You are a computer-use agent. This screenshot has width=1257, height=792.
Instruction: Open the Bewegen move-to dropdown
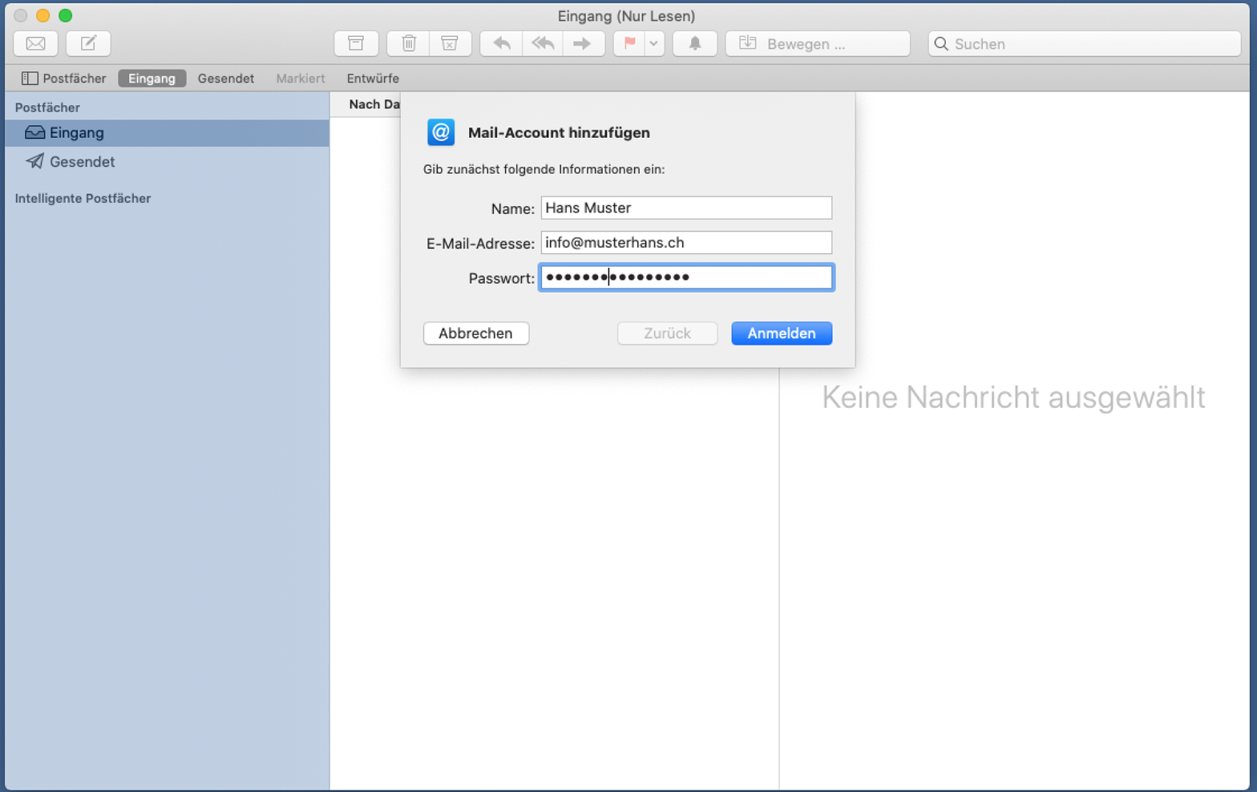click(x=817, y=43)
